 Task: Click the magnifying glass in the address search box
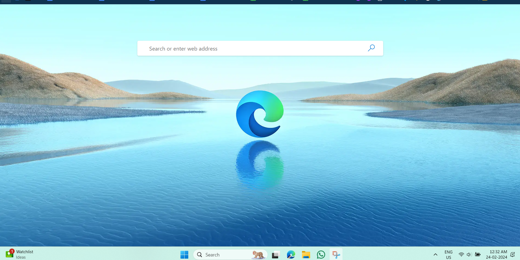(371, 48)
